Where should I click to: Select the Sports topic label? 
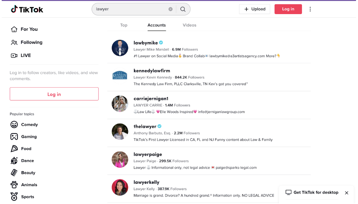(28, 197)
